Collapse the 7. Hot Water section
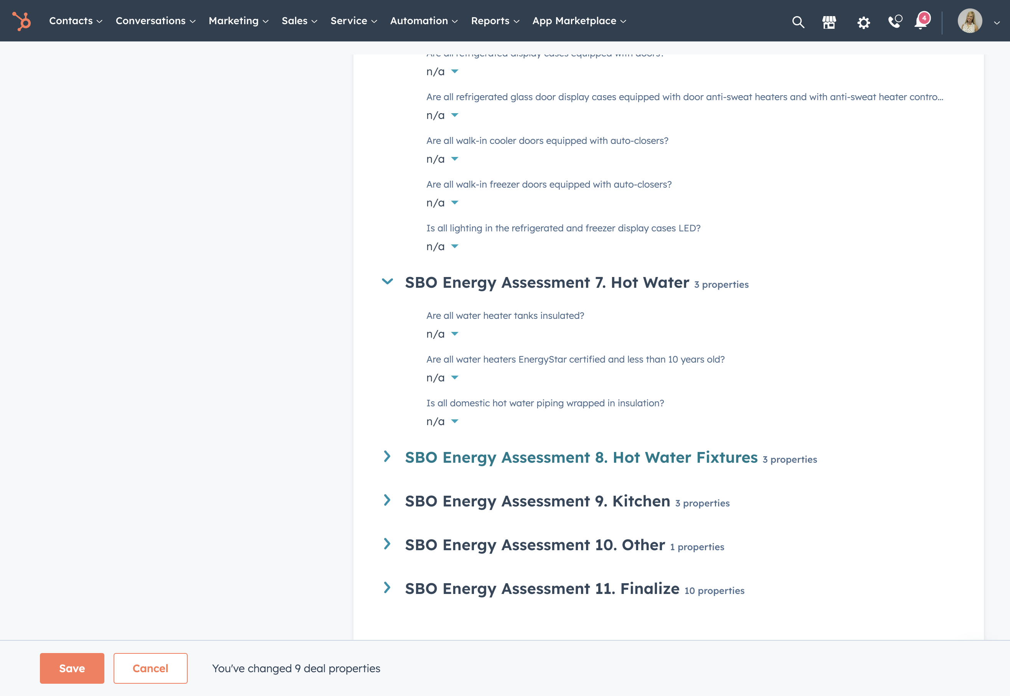The width and height of the screenshot is (1010, 696). (387, 282)
